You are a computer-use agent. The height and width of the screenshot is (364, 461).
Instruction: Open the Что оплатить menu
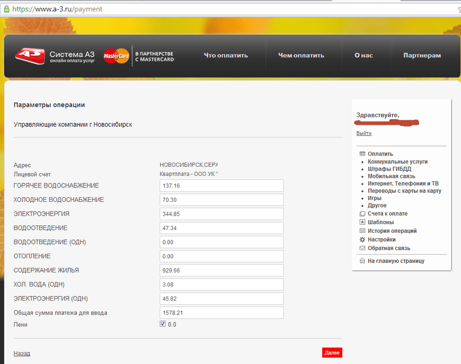click(x=225, y=56)
